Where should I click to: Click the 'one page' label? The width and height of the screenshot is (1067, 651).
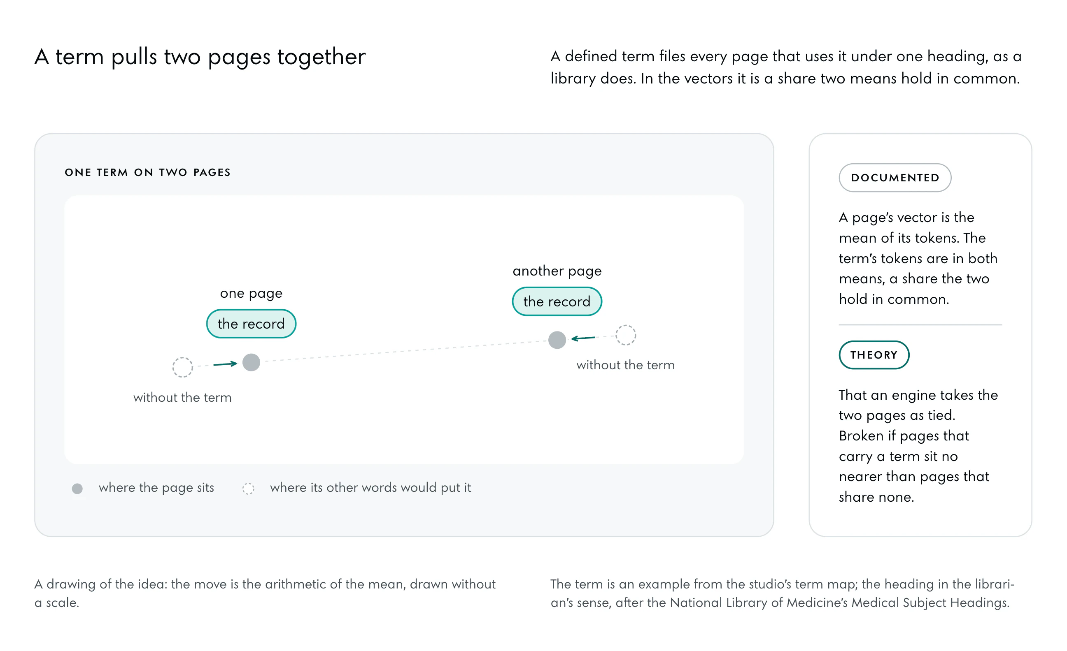251,293
